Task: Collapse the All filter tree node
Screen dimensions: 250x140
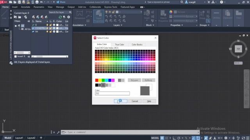Action: point(16,26)
